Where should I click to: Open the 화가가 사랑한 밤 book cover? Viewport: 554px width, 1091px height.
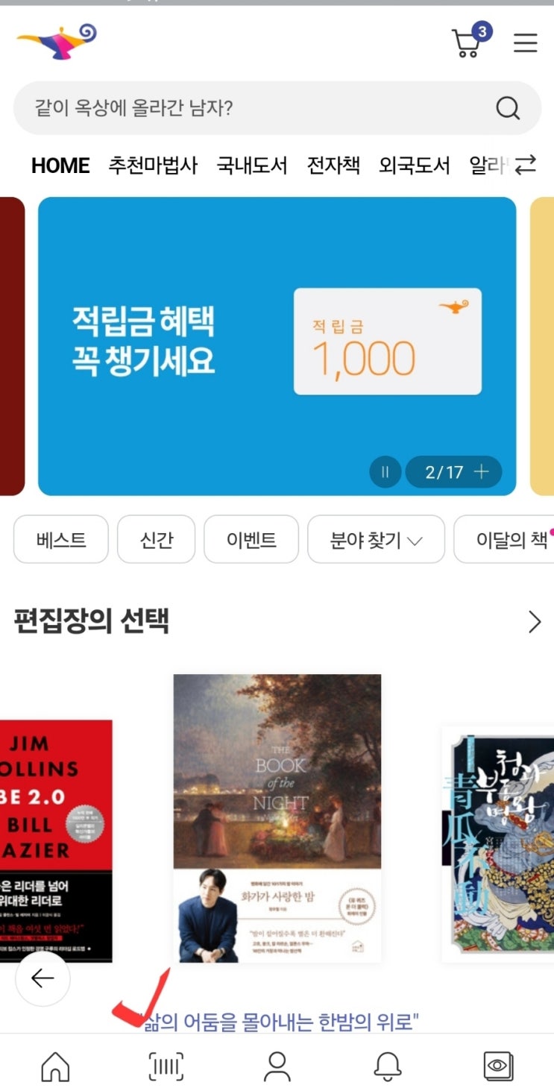(277, 819)
